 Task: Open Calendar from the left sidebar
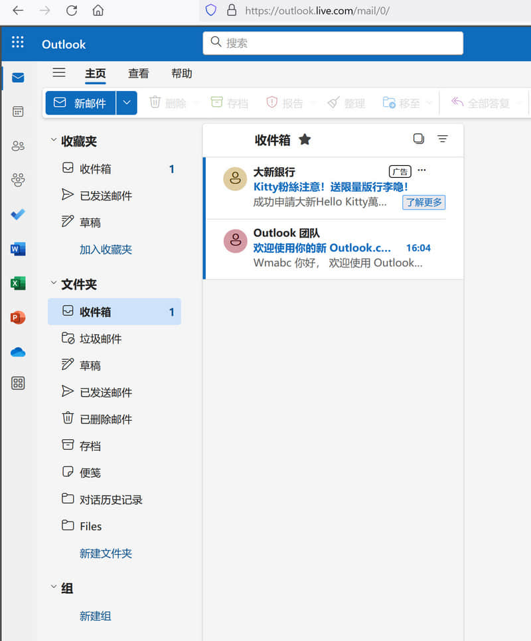pos(18,111)
